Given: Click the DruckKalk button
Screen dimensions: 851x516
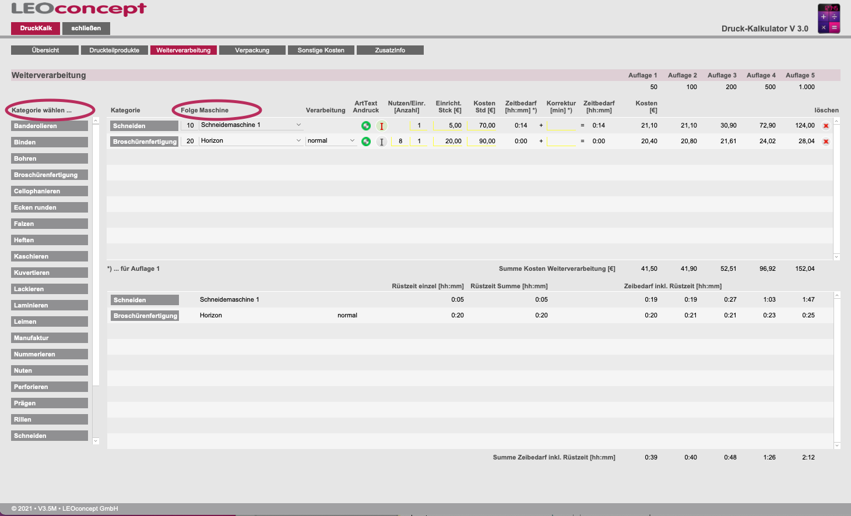Looking at the screenshot, I should pyautogui.click(x=36, y=28).
